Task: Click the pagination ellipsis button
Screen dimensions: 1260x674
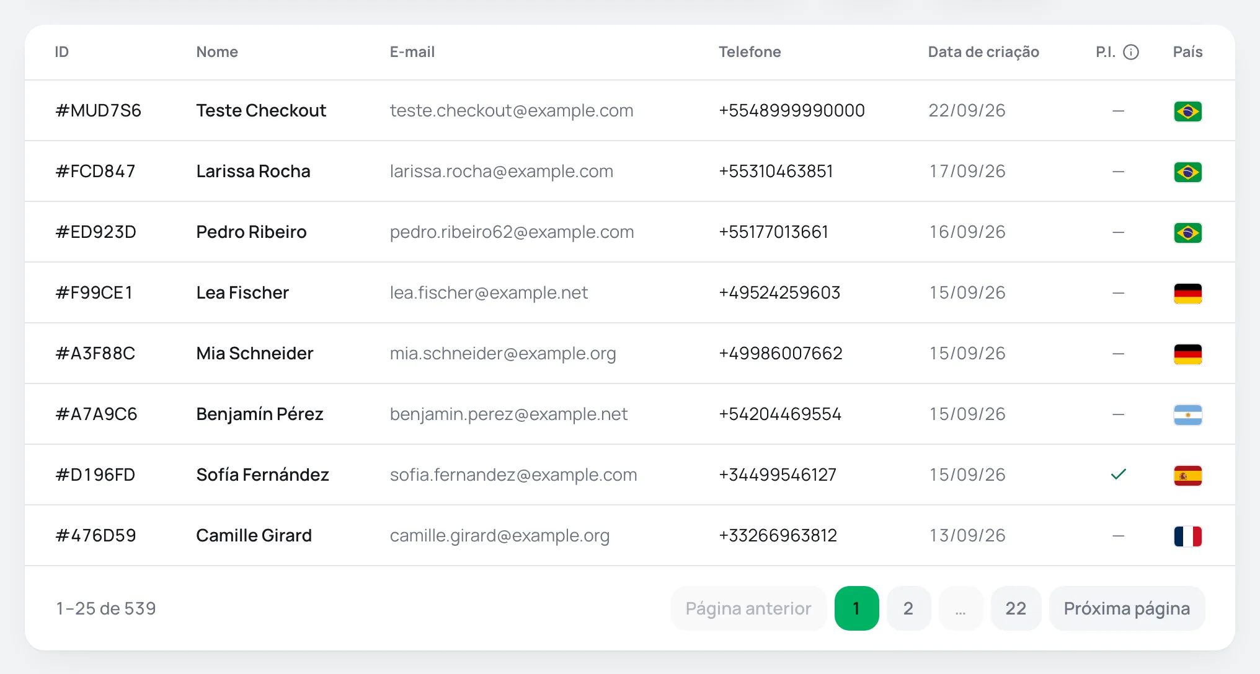Action: pos(961,608)
